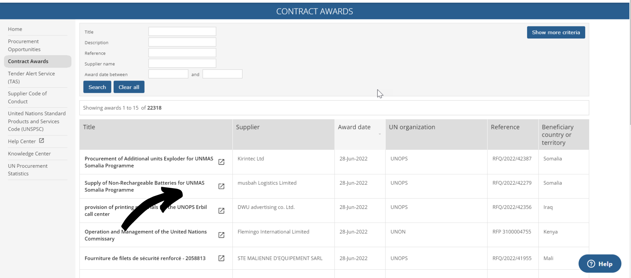Click the question mark Help icon

coord(591,264)
